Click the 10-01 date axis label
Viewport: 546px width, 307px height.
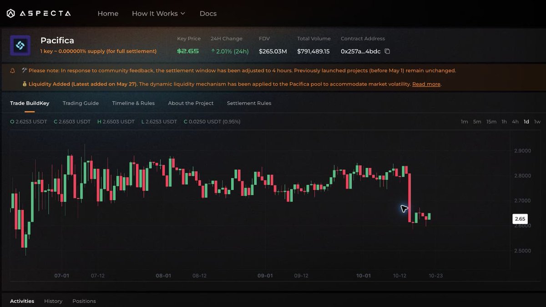click(364, 276)
